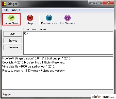This screenshot has height=99, width=116.
Task: Click the Add button
Action: 13,34
